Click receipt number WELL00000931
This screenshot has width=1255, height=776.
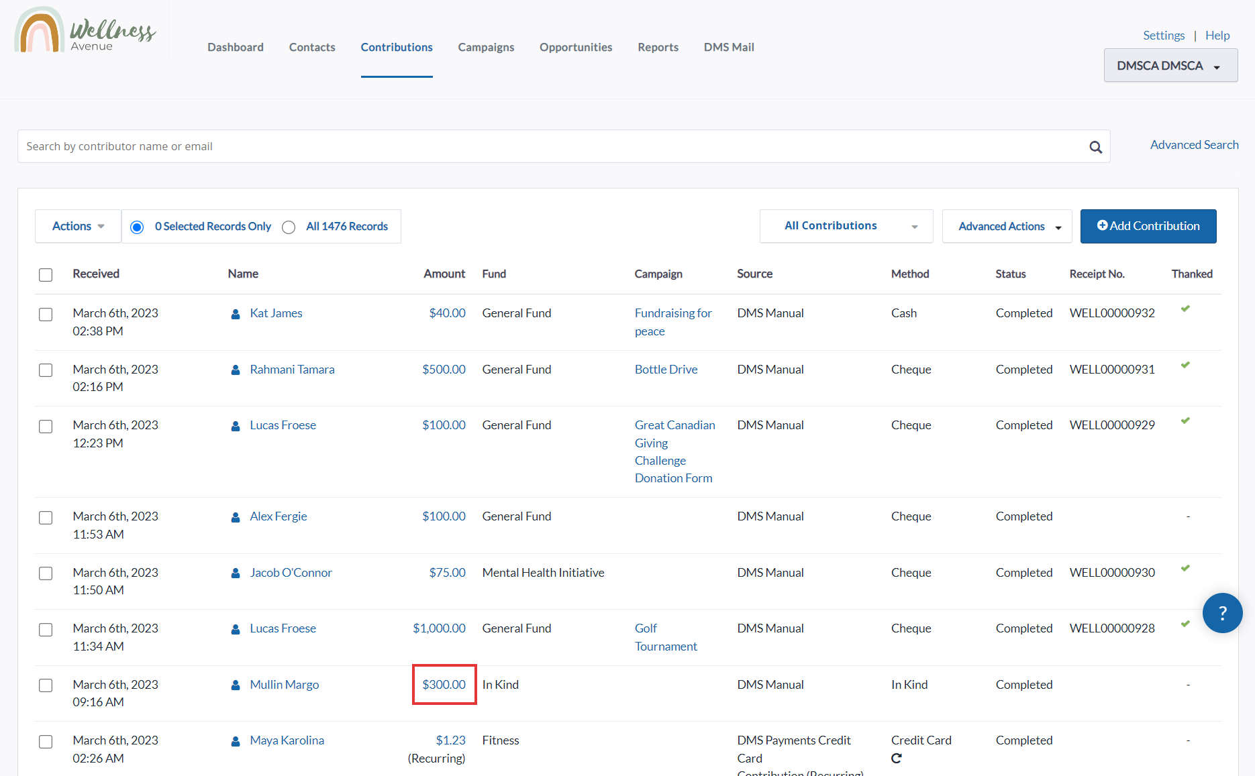1112,370
